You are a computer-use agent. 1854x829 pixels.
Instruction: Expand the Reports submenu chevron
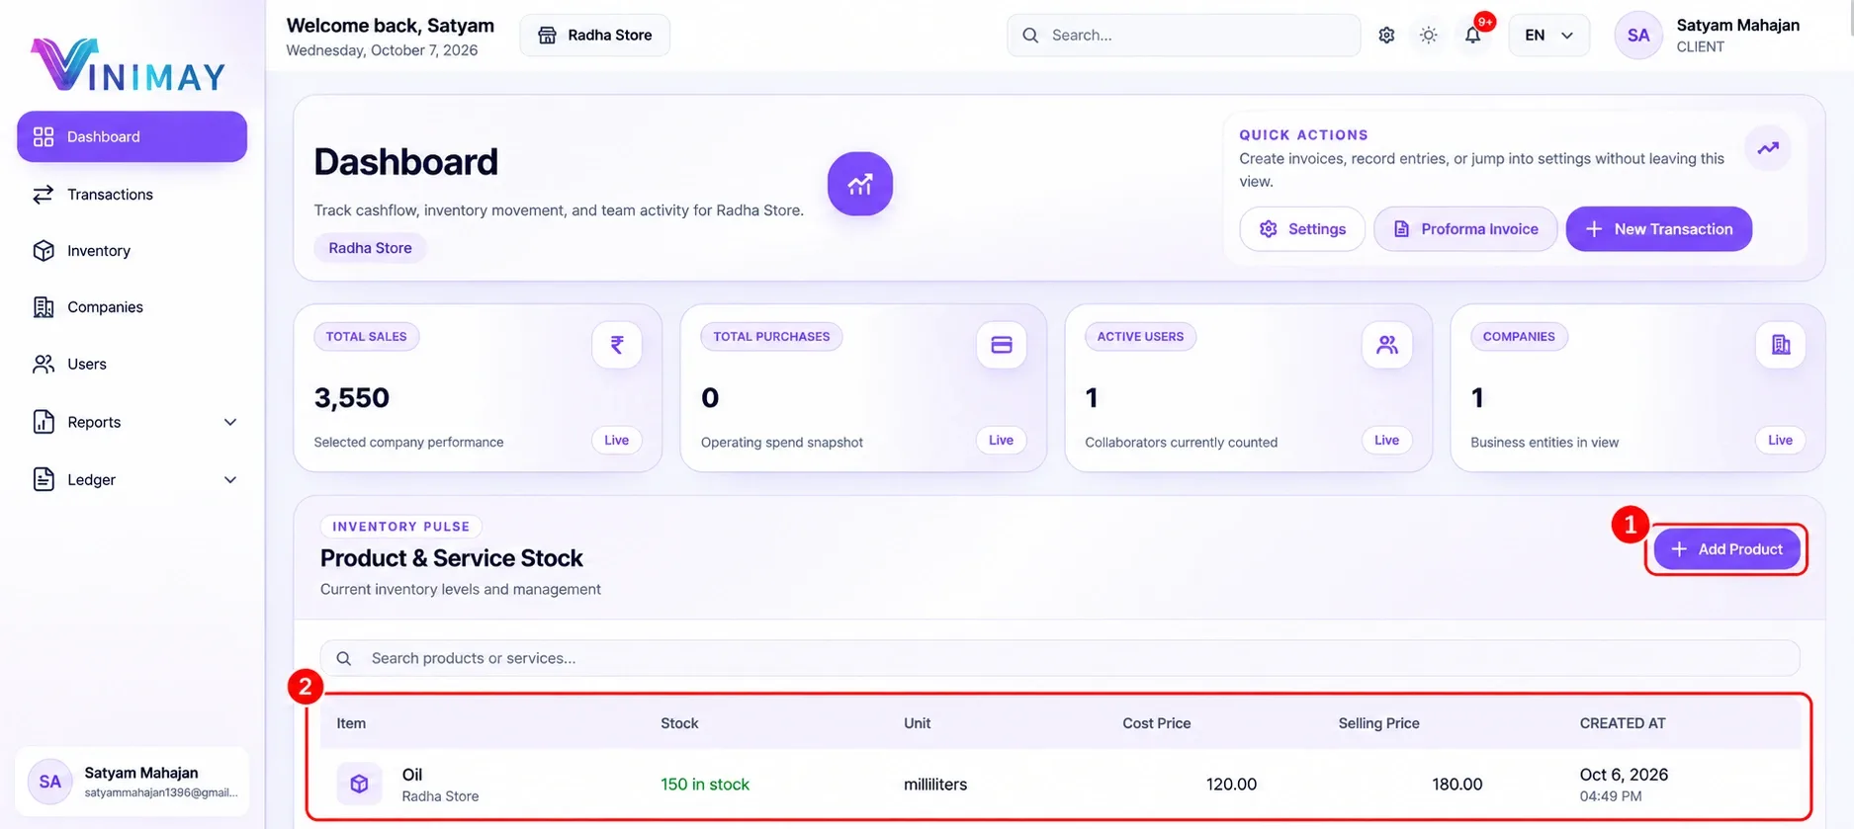point(230,422)
